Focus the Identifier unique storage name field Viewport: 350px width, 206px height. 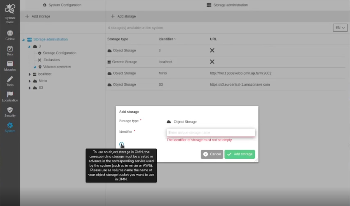211,132
